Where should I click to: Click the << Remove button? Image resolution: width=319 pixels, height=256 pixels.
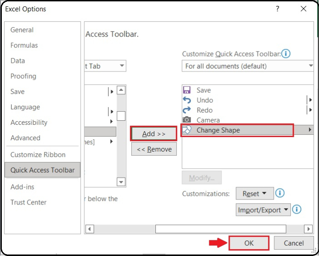coord(154,149)
